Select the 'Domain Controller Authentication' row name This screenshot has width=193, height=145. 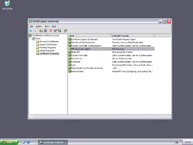click(x=86, y=46)
